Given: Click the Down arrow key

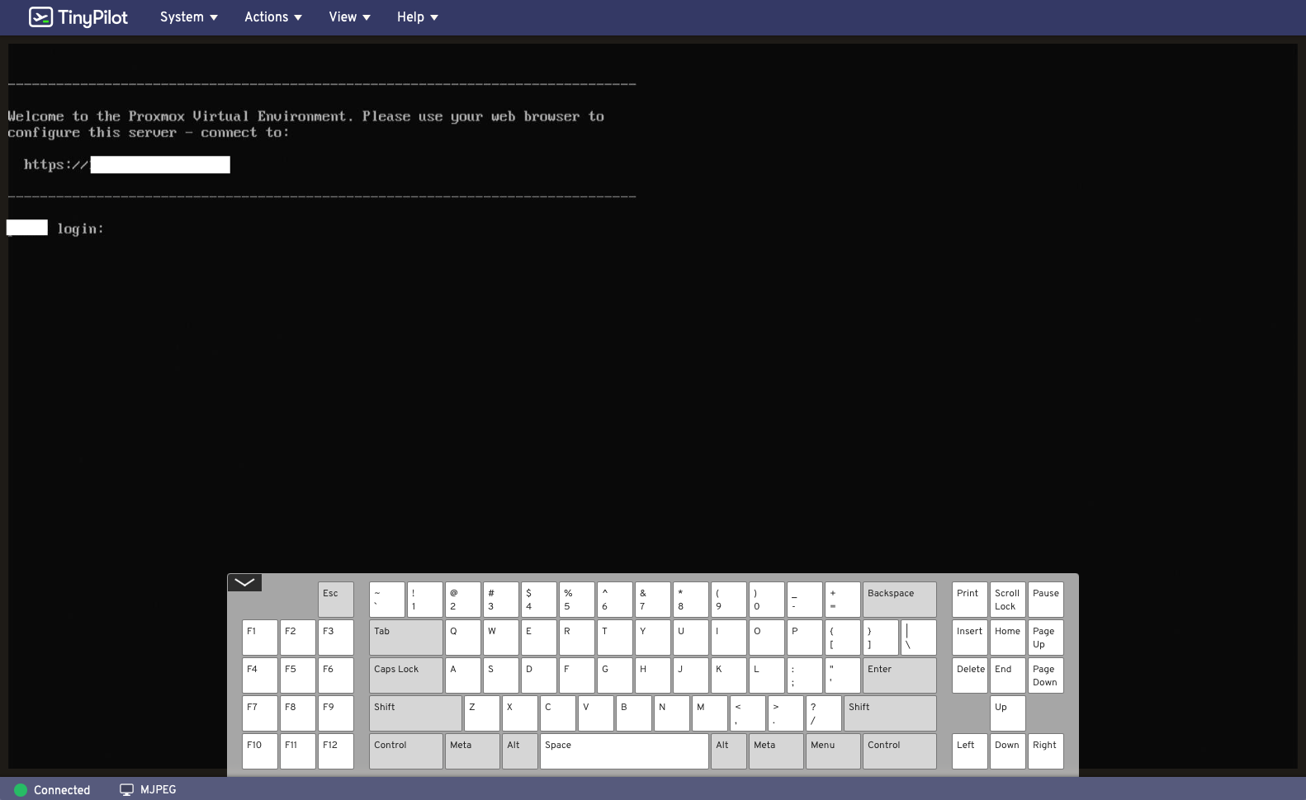Looking at the screenshot, I should [x=1008, y=751].
